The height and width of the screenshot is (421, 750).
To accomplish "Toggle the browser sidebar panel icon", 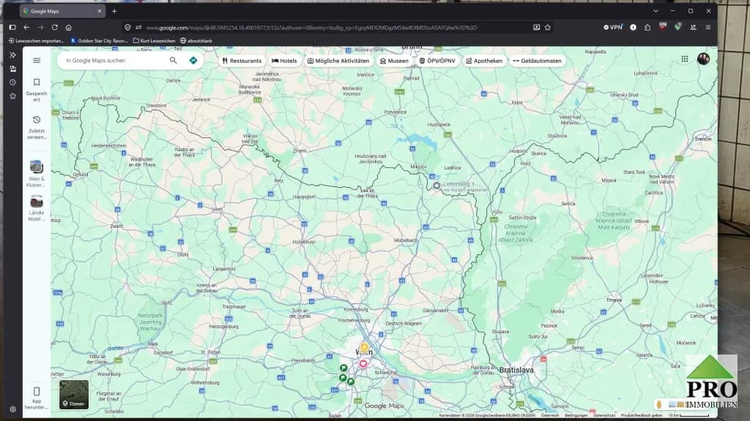I will click(x=13, y=27).
